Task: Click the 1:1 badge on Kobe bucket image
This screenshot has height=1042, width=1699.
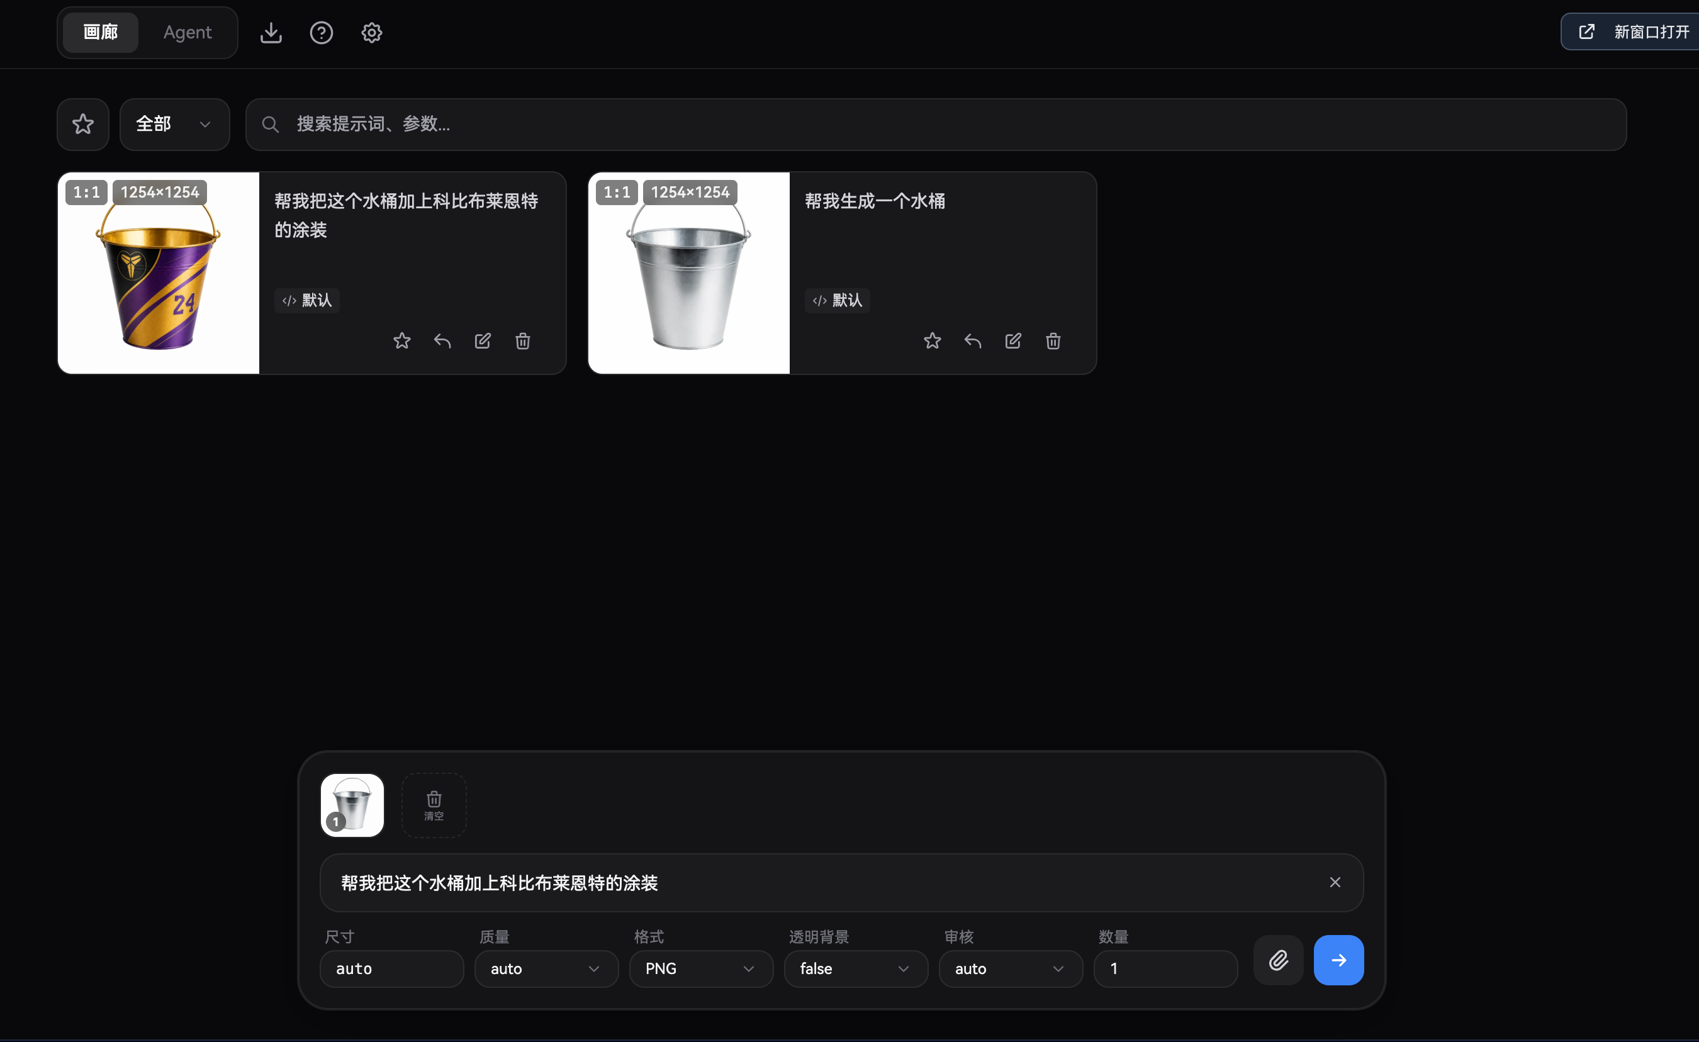Action: [87, 193]
